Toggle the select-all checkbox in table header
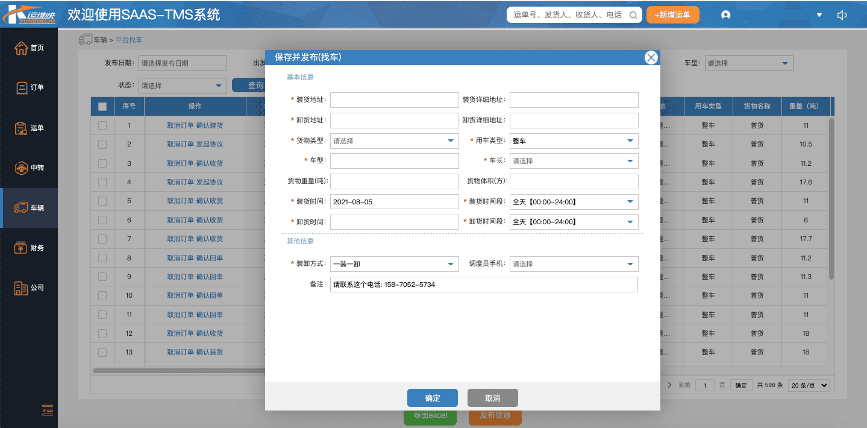The height and width of the screenshot is (428, 867). [102, 107]
